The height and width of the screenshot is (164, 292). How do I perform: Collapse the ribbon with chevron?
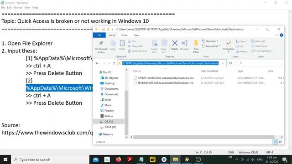click(x=276, y=35)
